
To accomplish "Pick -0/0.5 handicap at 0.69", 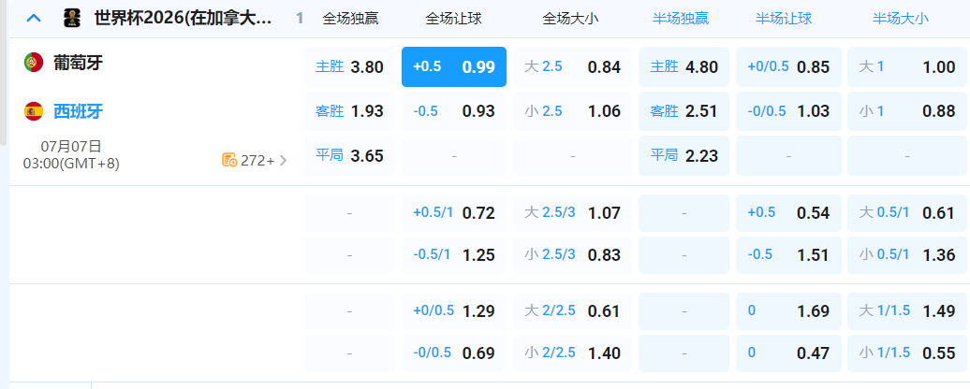I will tap(454, 353).
